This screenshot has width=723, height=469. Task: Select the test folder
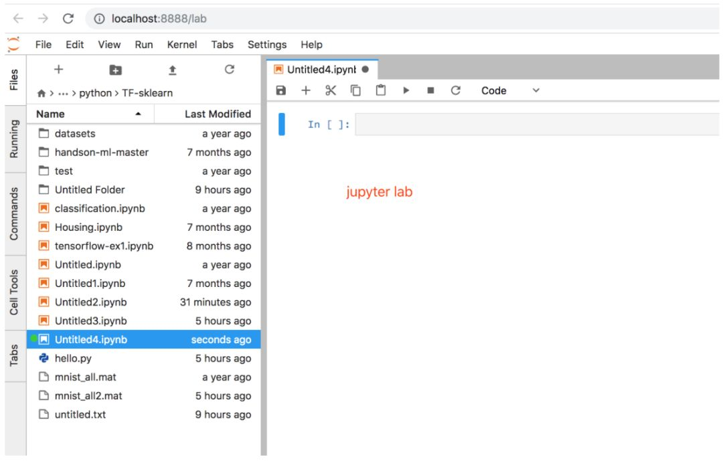(144, 171)
